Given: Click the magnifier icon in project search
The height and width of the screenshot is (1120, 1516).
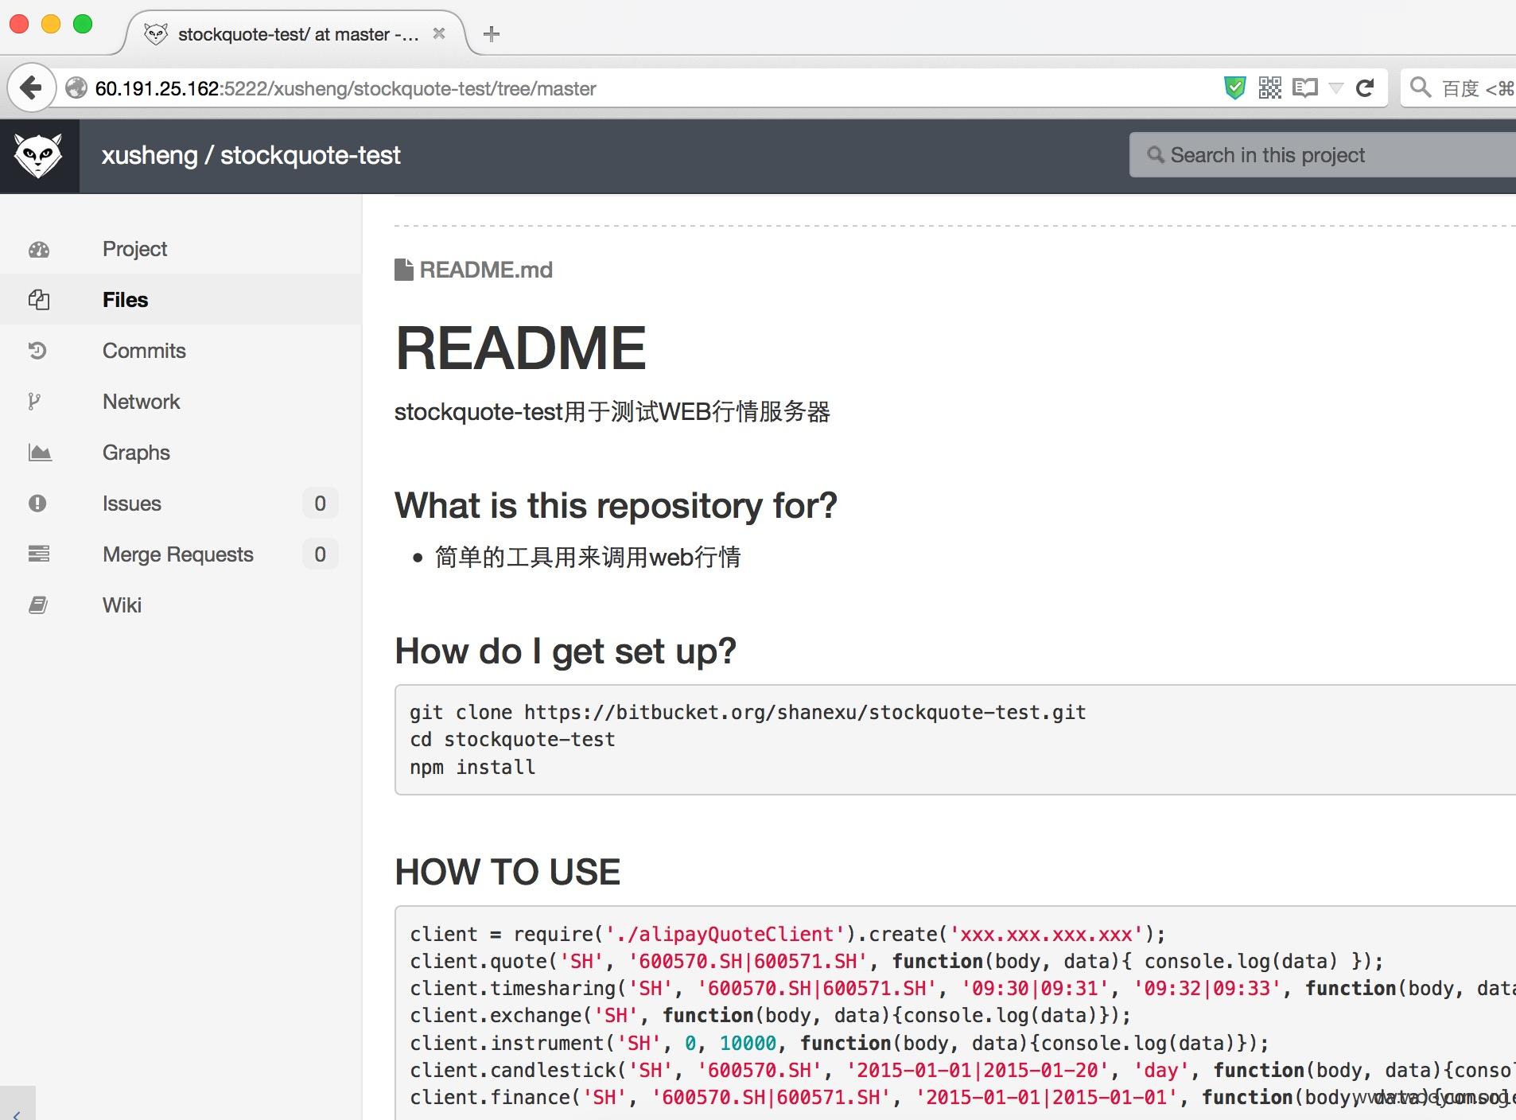Looking at the screenshot, I should (1155, 155).
